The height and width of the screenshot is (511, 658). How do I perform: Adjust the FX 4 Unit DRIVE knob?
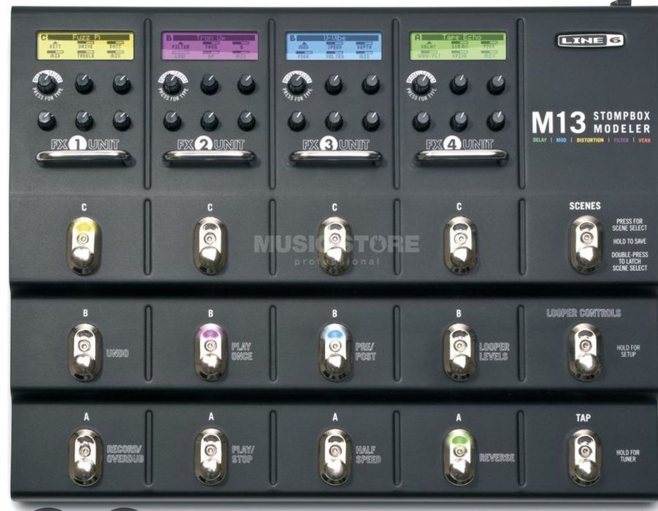459,121
